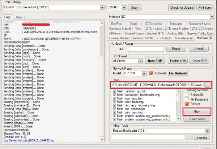Click the Pmt Scrn button
217x149 pixels.
click(204, 8)
